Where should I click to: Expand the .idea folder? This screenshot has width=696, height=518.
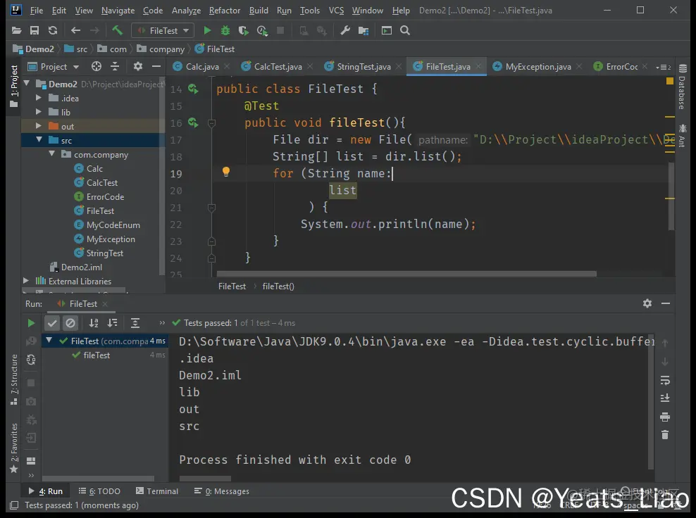click(x=39, y=98)
